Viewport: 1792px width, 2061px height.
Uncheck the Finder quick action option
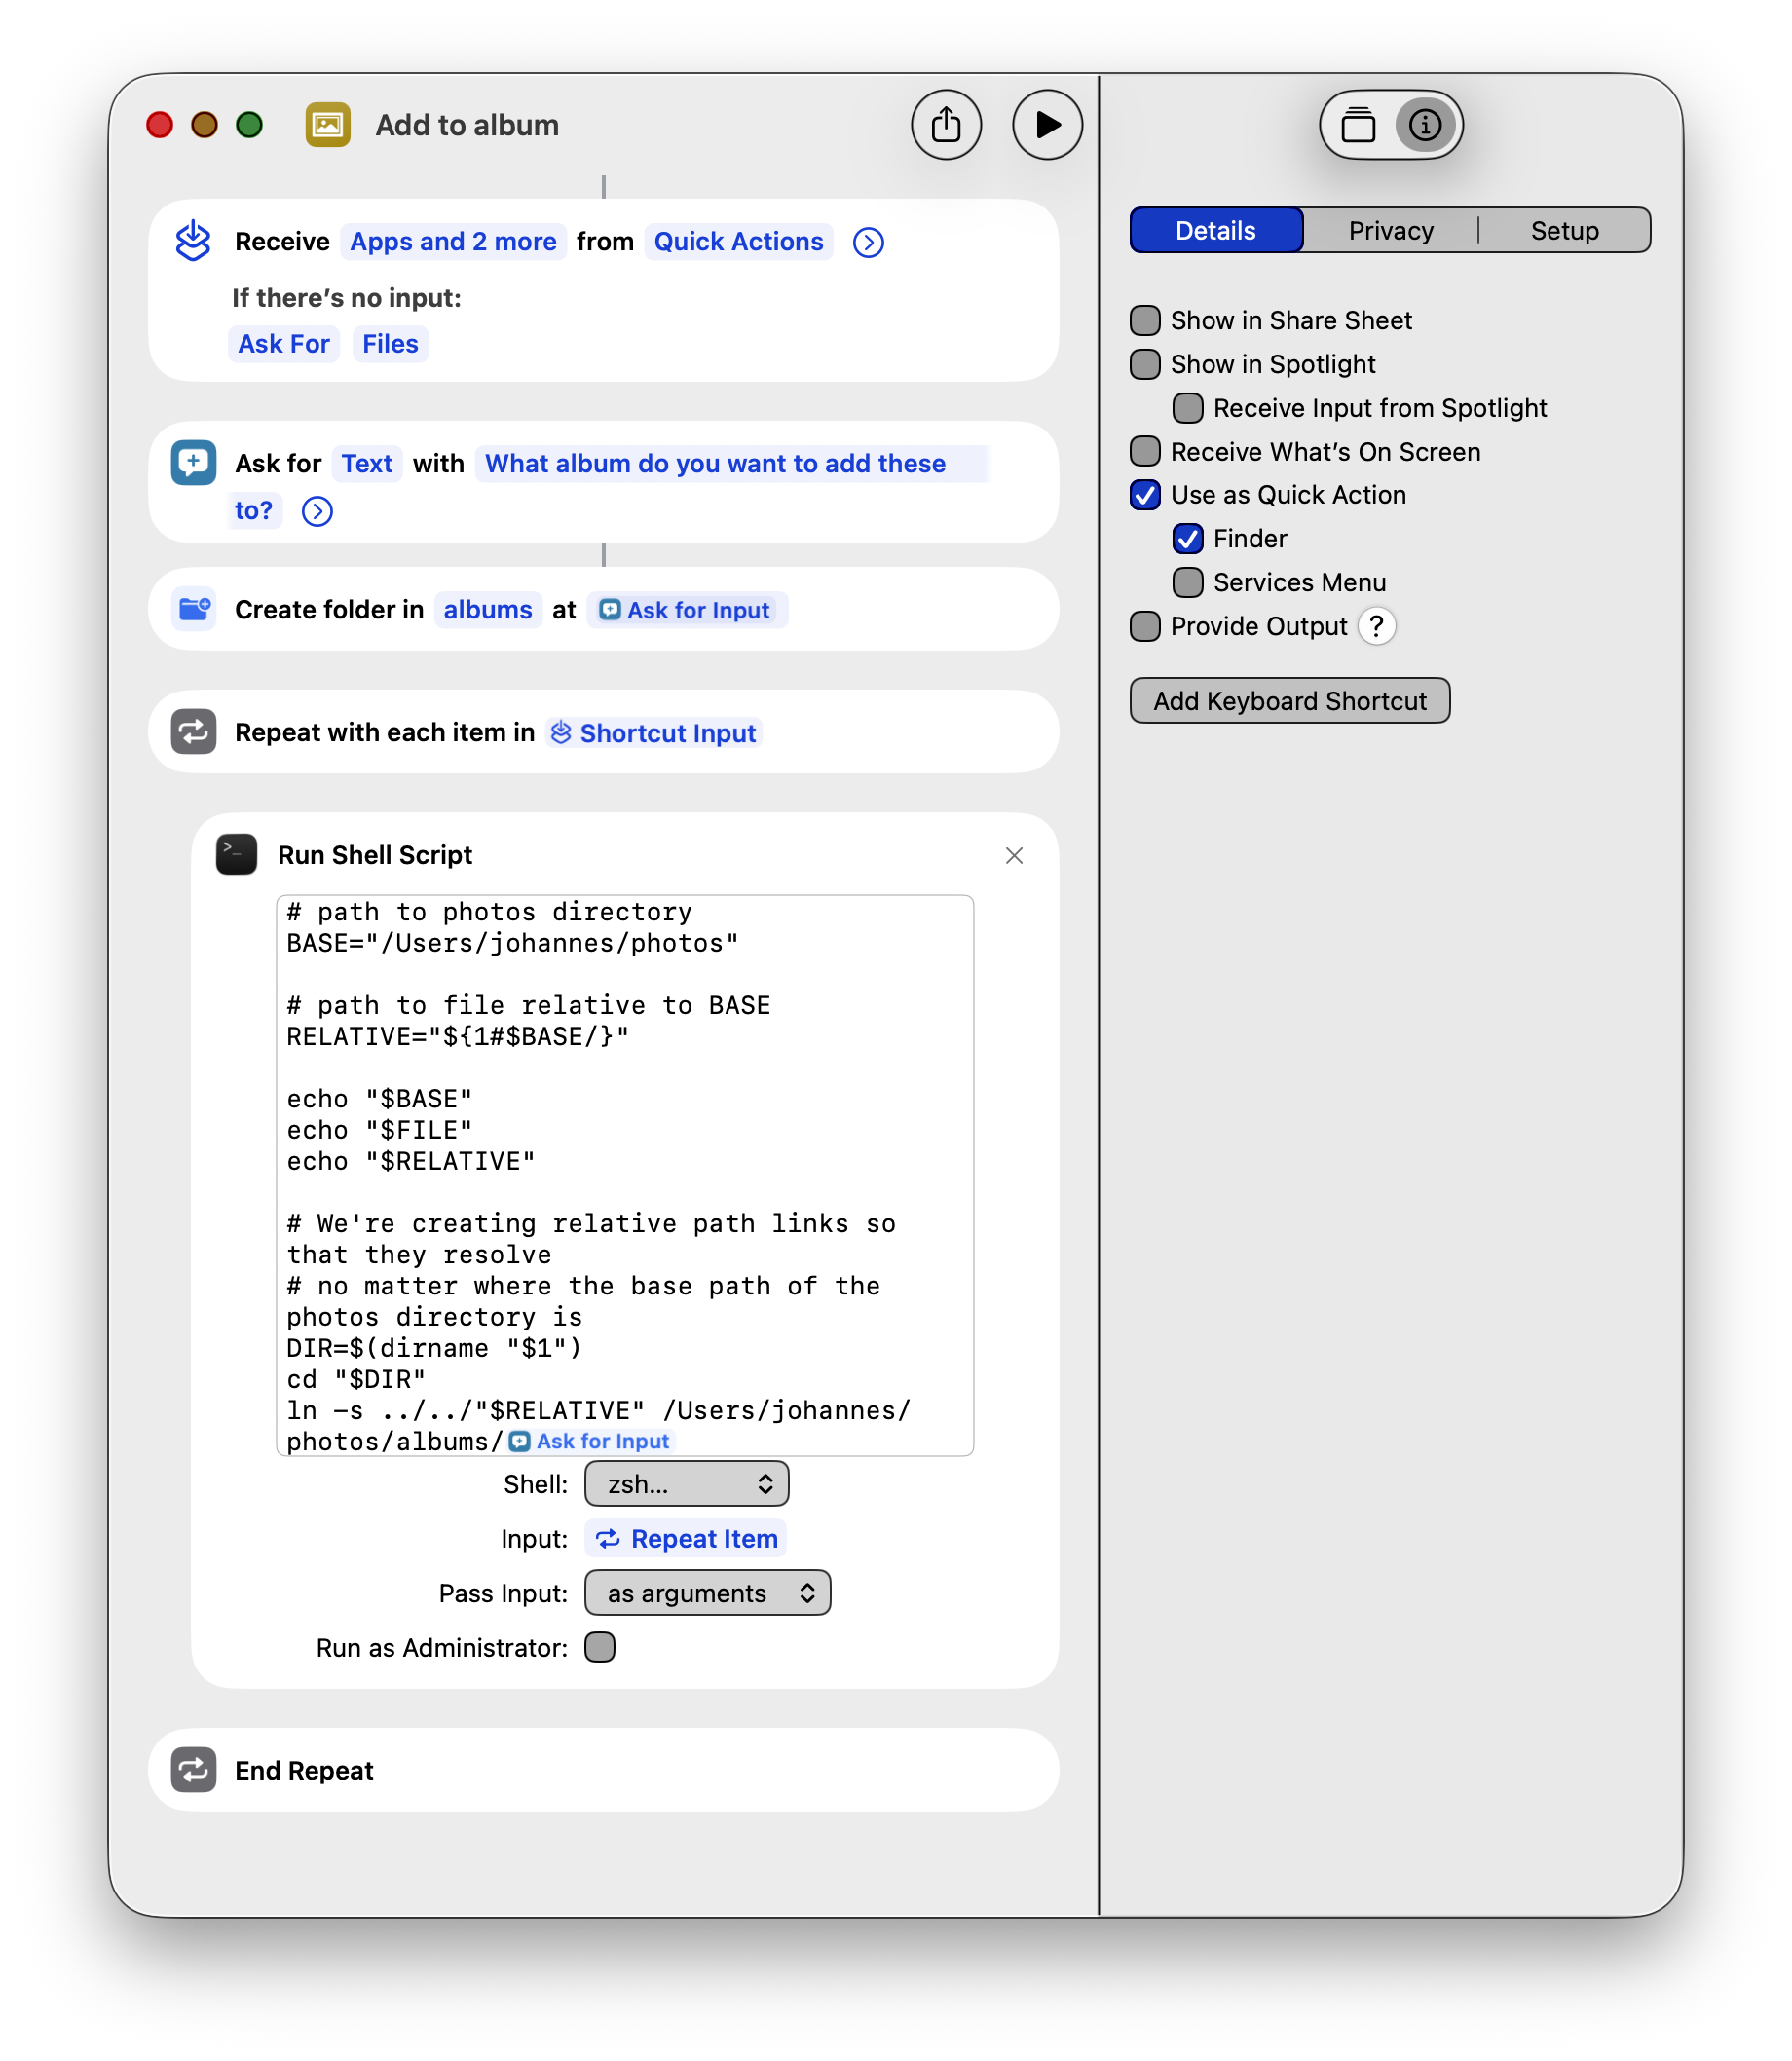coord(1187,539)
